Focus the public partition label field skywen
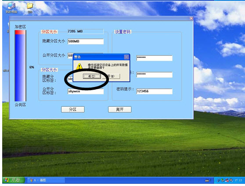This screenshot has width=245, height=186. (x=86, y=91)
